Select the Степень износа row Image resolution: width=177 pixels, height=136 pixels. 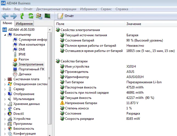pos(116,108)
